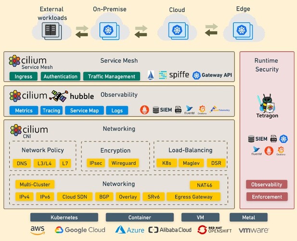Click the OpenTelemetry icon
This screenshot has width=297, height=241.
click(x=220, y=109)
